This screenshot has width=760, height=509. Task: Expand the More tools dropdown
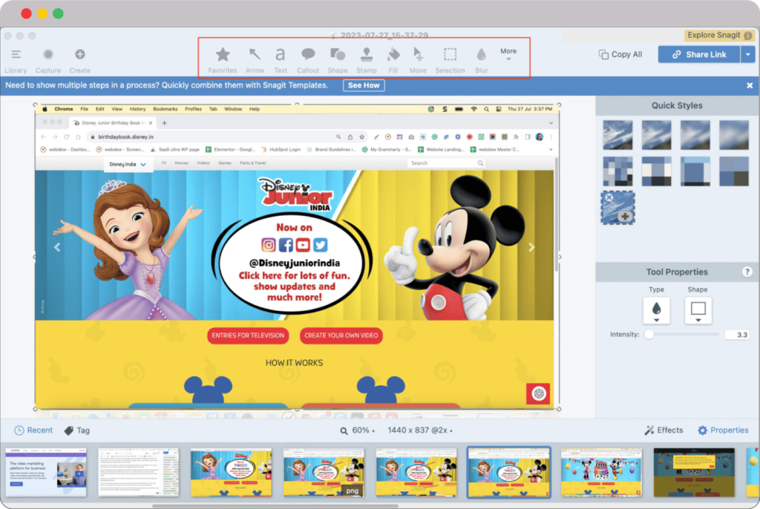(x=508, y=54)
